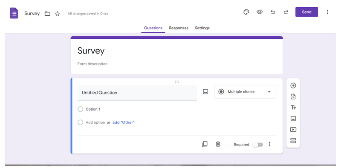Image resolution: width=341 pixels, height=168 pixels.
Task: Toggle the Required switch
Action: pos(258,145)
